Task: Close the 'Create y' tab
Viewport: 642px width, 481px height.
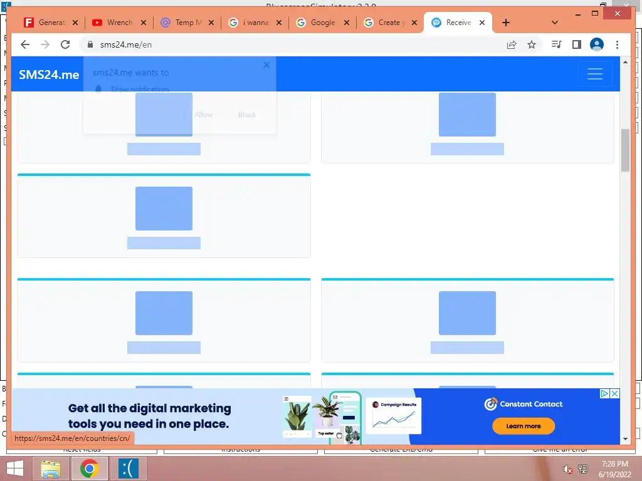Action: point(414,23)
